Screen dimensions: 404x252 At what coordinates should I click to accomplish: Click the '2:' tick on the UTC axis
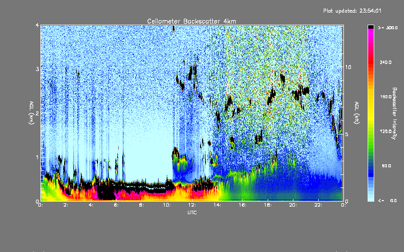pos(66,205)
